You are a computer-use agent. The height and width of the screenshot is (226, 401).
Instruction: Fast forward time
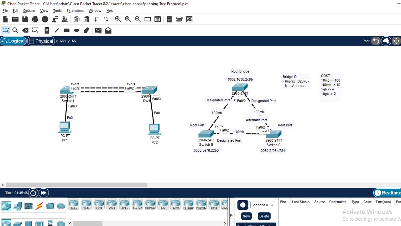click(44, 193)
